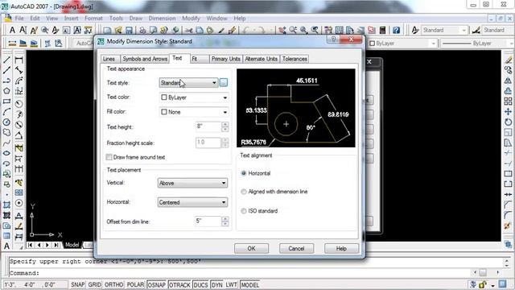Viewport: 515px width, 290px height.
Task: Click the Rotate tool in the Modify toolbar
Action: pyautogui.click(x=508, y=122)
